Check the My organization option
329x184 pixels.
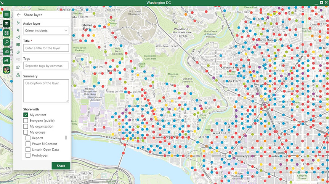[26, 126]
